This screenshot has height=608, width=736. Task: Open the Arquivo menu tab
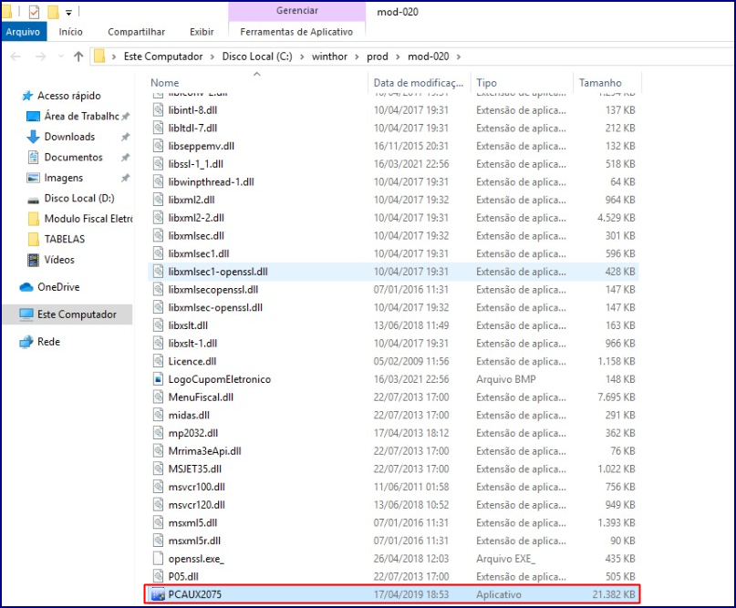23,31
